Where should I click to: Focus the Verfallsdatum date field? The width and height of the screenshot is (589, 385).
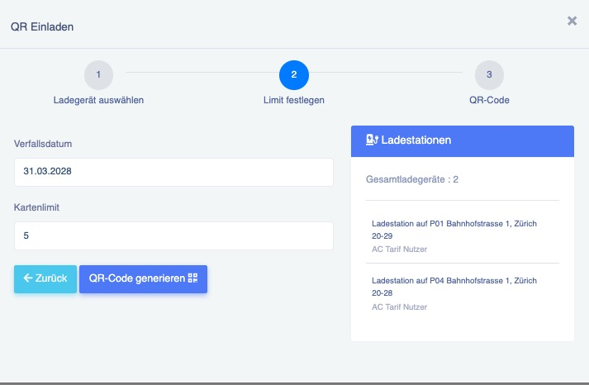(x=173, y=173)
